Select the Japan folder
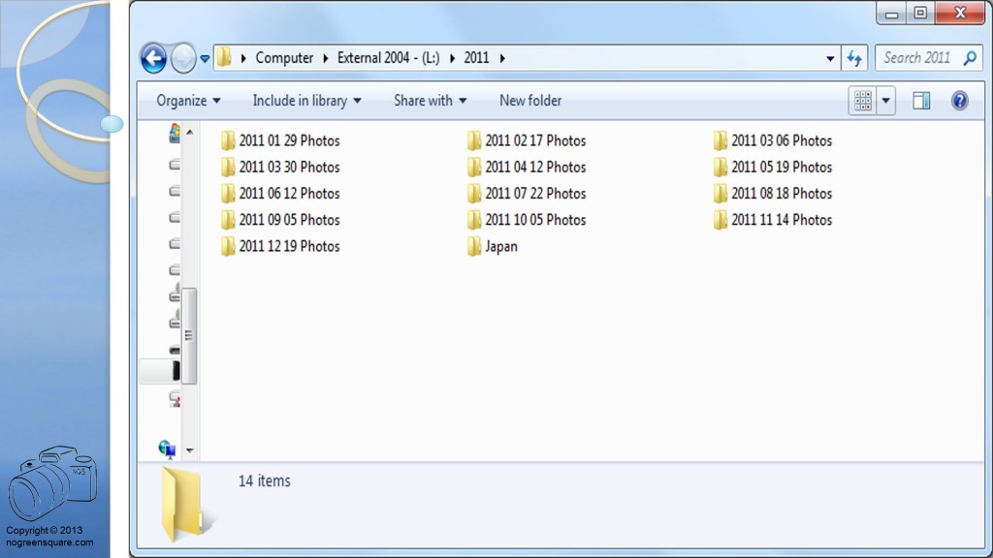Viewport: 993px width, 558px height. (x=493, y=247)
